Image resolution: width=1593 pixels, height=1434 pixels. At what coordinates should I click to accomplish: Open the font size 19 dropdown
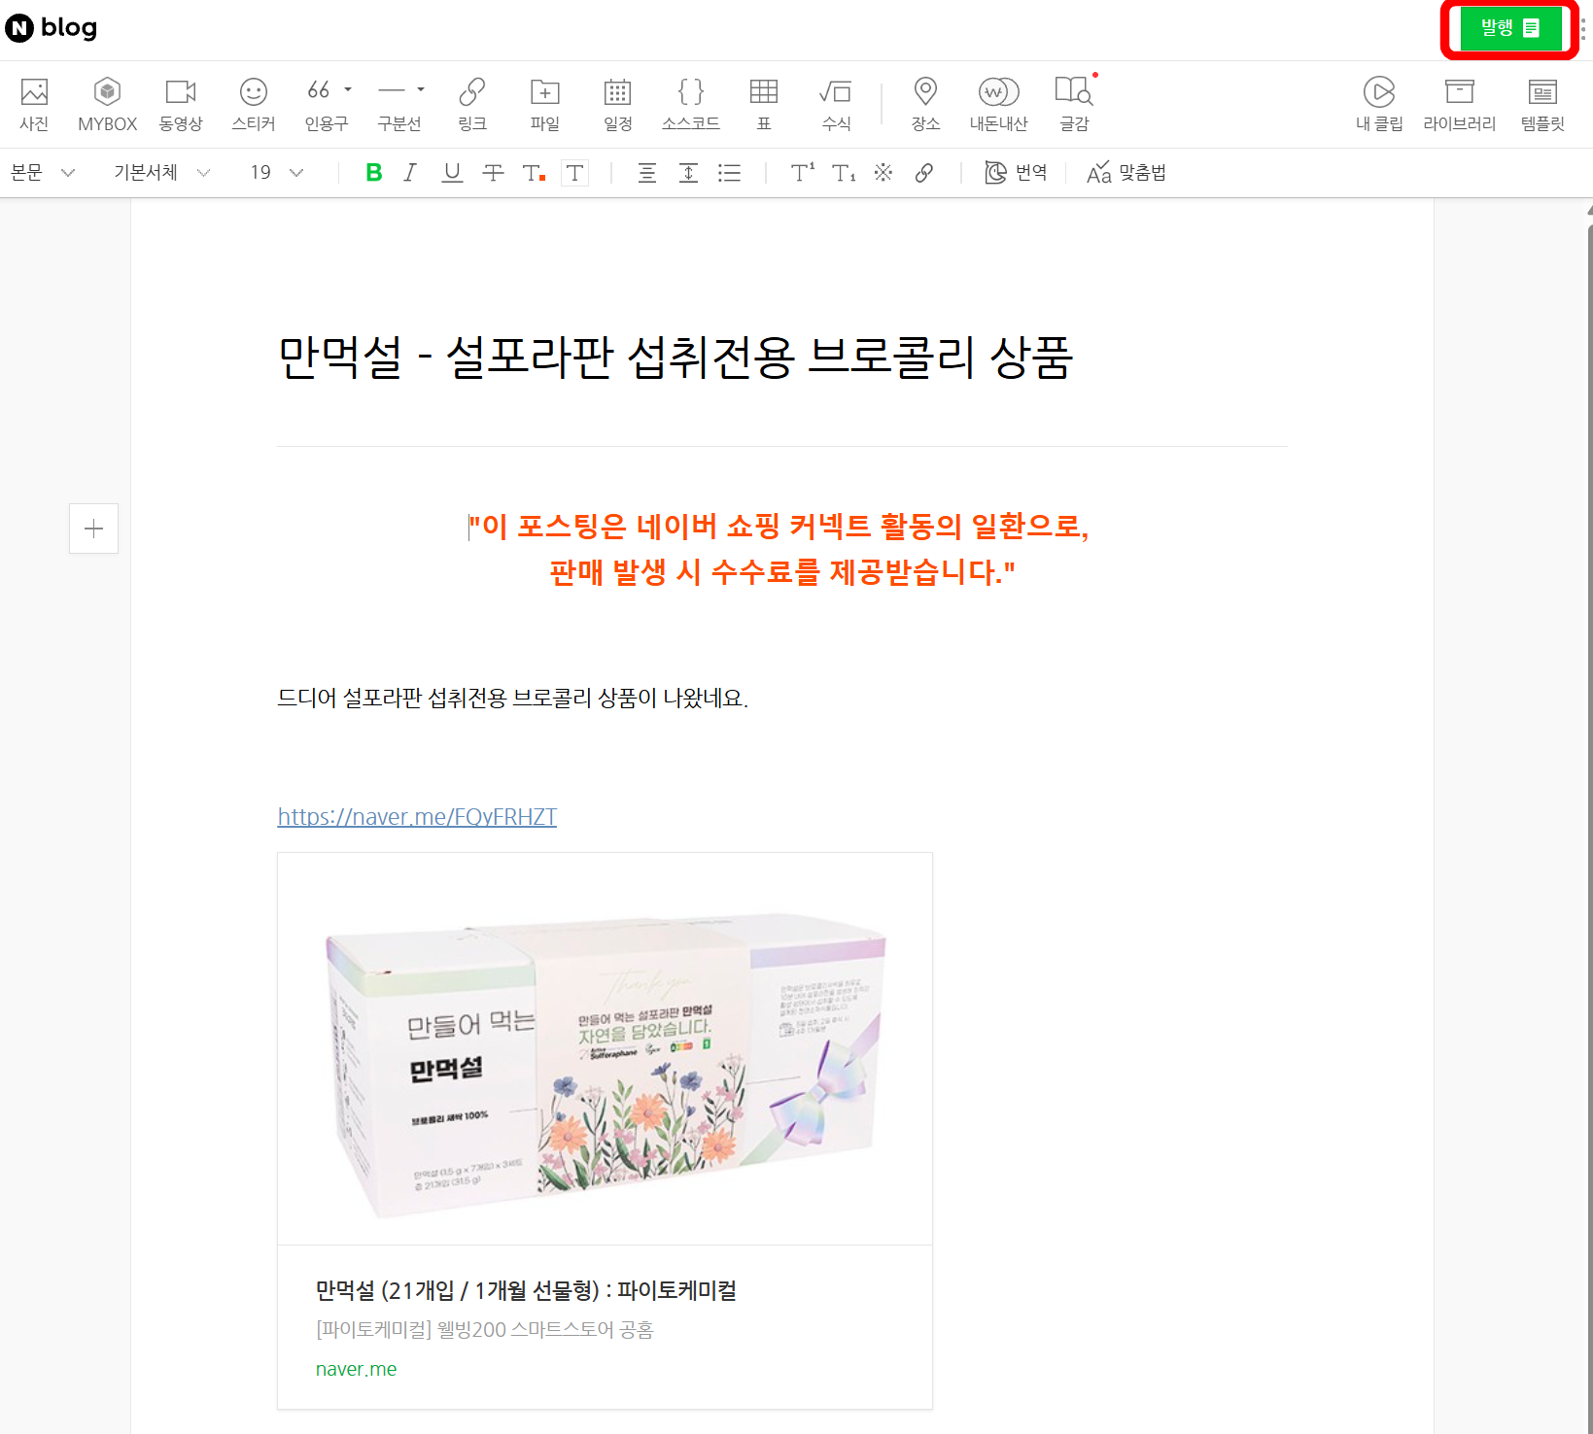click(277, 173)
